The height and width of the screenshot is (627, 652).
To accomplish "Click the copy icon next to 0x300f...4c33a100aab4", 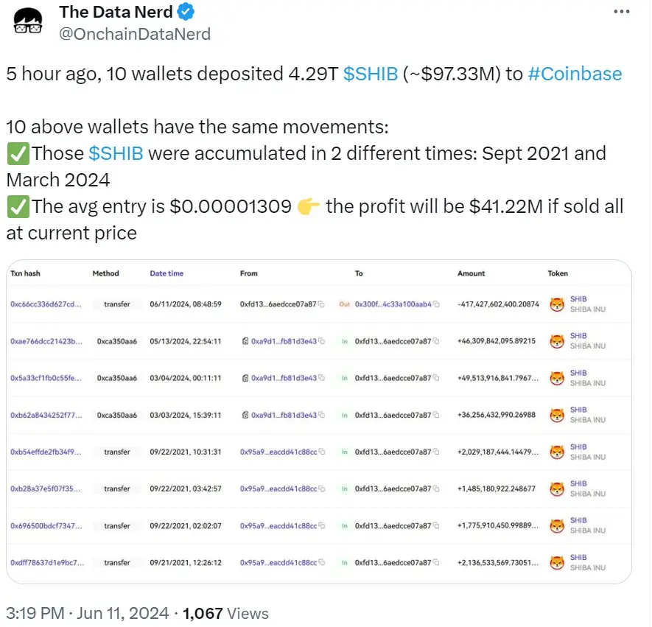I will coord(436,304).
